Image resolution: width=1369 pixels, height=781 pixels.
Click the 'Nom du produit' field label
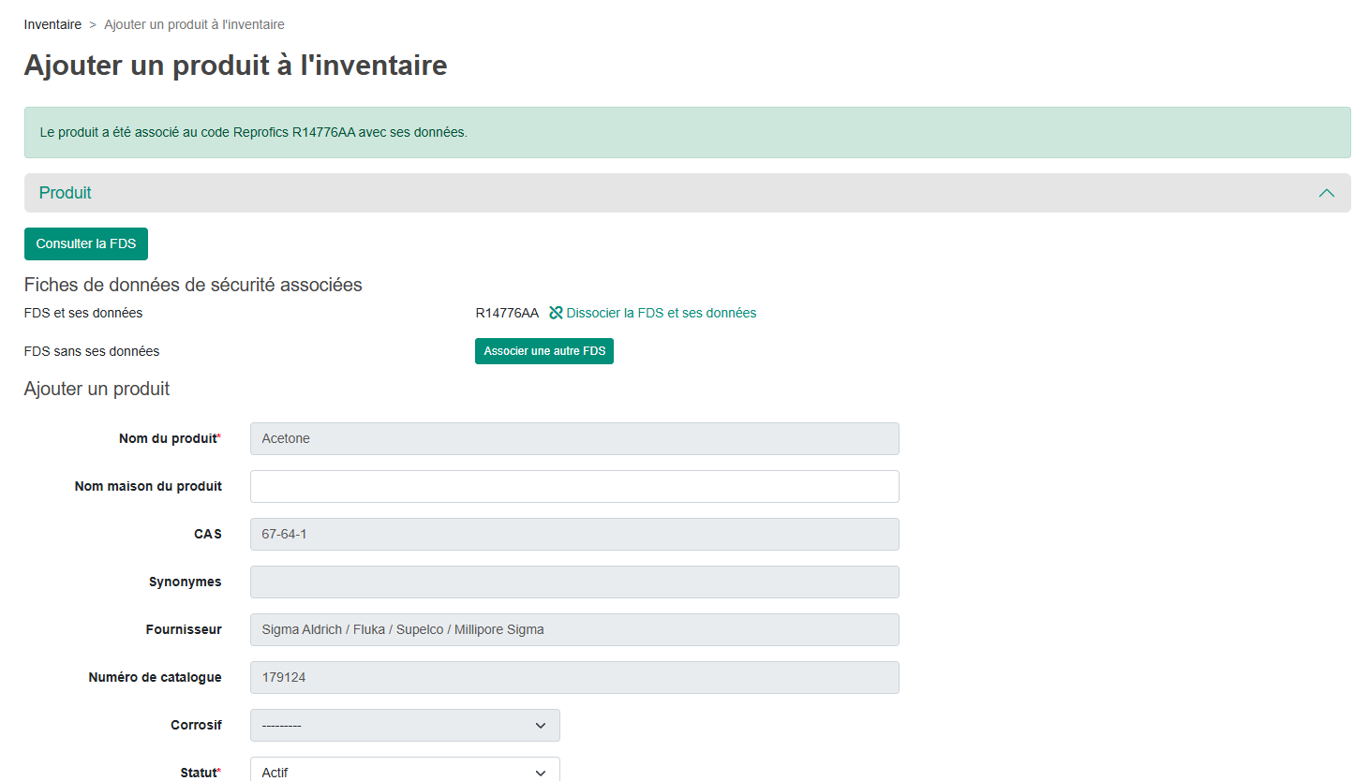click(170, 438)
